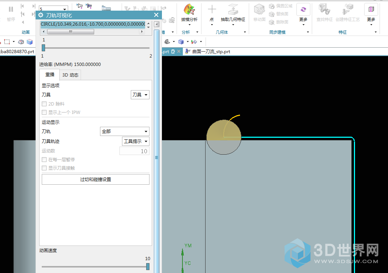The height and width of the screenshot is (273, 388).
Task: Open synchronous modeling 更多 gallery
Action: (x=303, y=14)
